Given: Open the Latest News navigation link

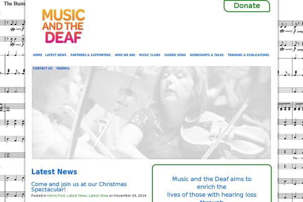Looking at the screenshot, I should [56, 55].
